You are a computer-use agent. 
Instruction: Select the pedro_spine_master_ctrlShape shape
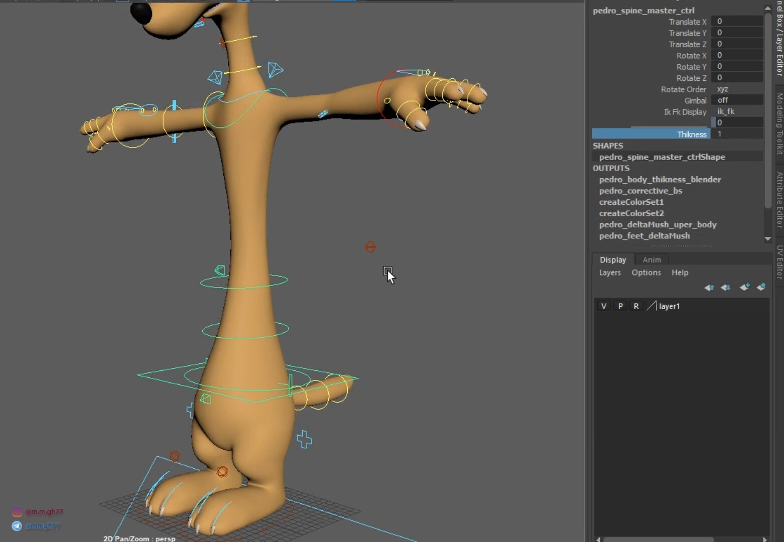tap(662, 157)
